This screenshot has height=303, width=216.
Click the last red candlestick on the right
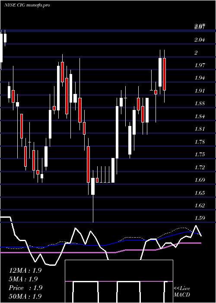(164, 74)
